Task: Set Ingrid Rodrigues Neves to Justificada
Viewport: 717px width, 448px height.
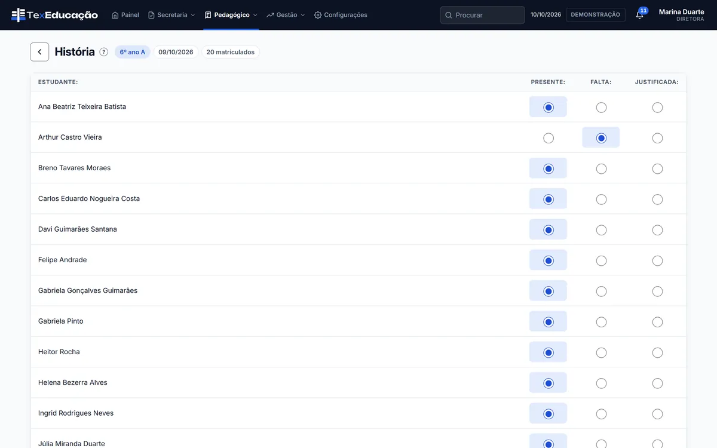Action: point(657,414)
